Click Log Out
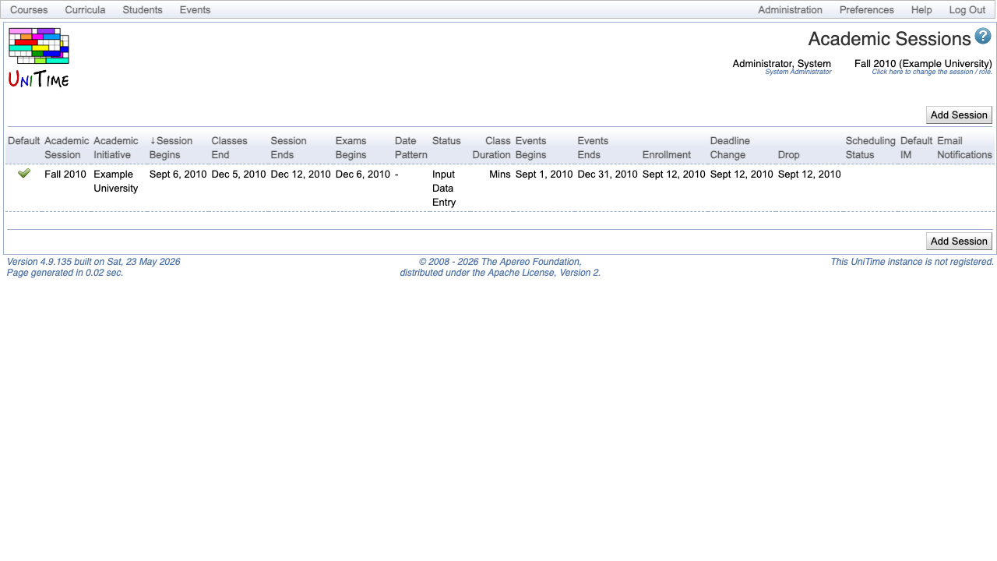997x561 pixels. pos(967,10)
